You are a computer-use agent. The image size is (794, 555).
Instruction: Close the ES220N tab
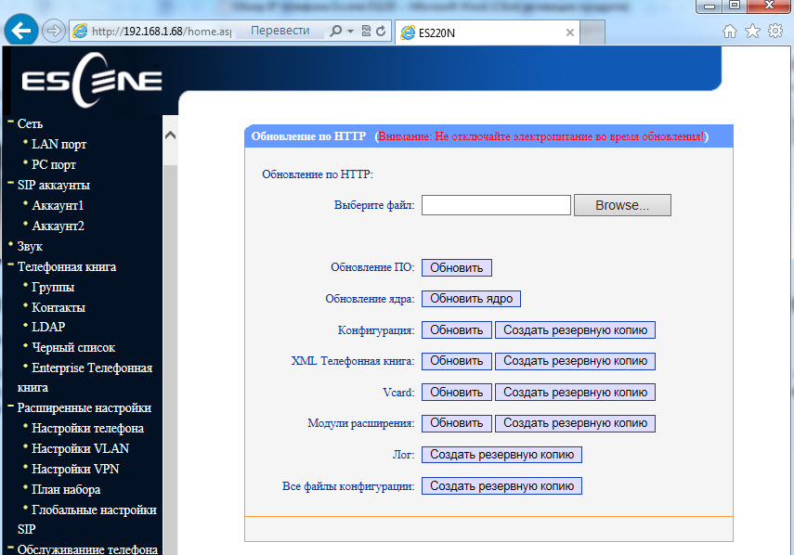[x=569, y=32]
